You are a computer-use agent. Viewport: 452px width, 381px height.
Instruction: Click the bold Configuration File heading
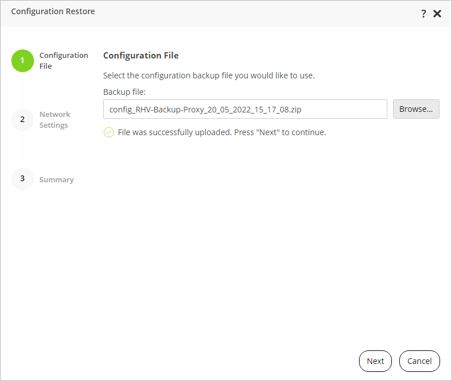[141, 56]
